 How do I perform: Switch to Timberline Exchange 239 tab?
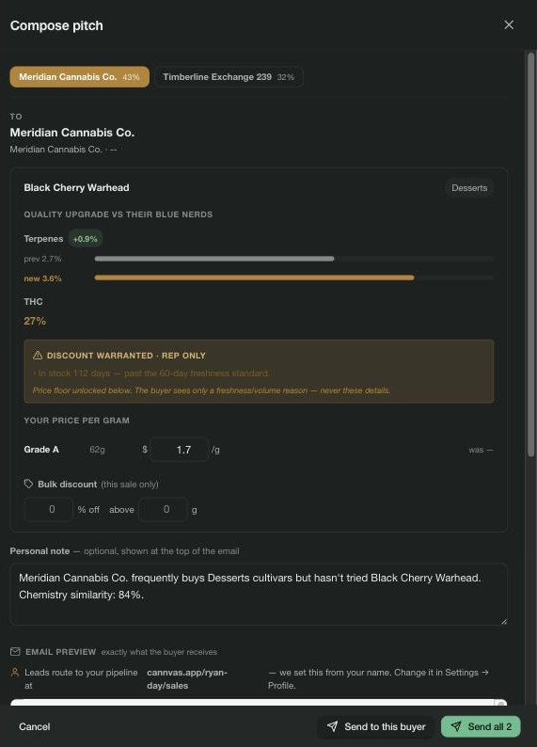point(229,77)
